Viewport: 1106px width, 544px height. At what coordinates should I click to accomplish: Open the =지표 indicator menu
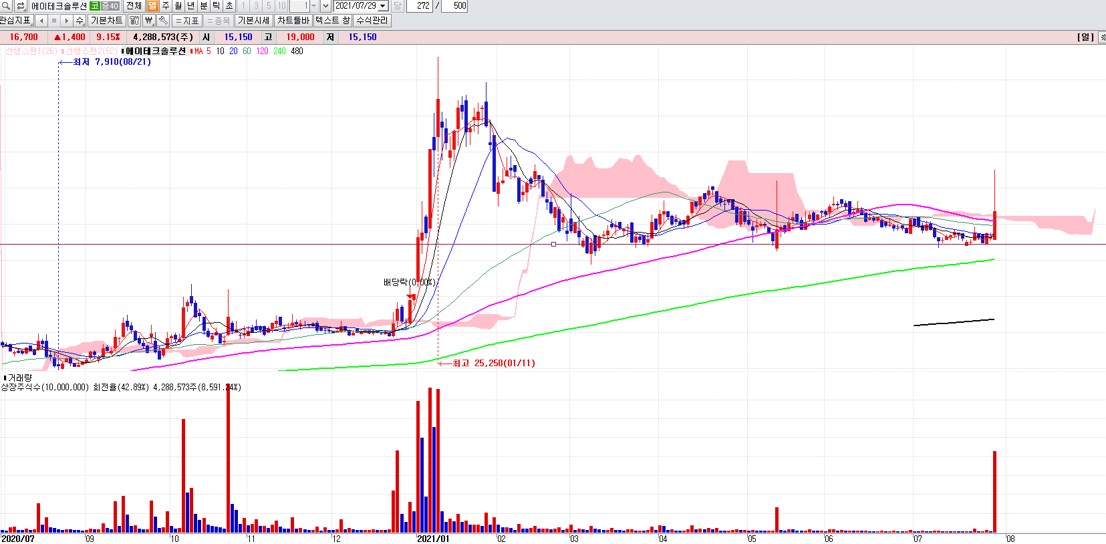[187, 21]
